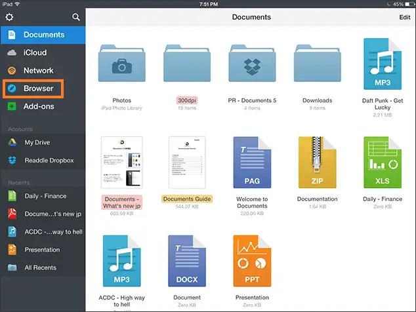Open Documents - What's new jp thumbnail

(122, 163)
